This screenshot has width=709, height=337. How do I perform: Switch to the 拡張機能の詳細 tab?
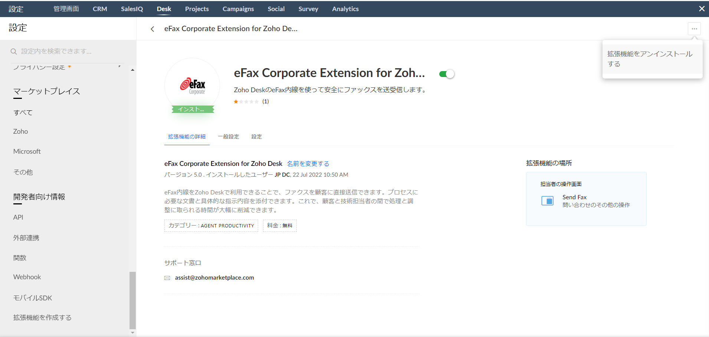(187, 137)
